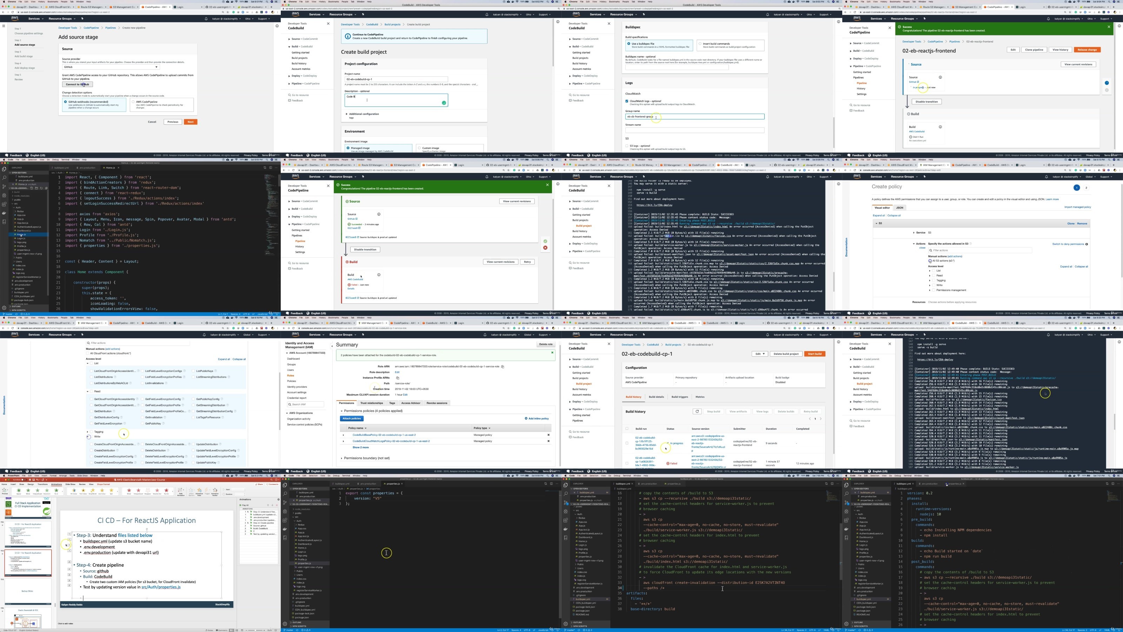Open Extensions in the Home.js VS Code window
Screen dimensions: 1123x632
point(4,205)
